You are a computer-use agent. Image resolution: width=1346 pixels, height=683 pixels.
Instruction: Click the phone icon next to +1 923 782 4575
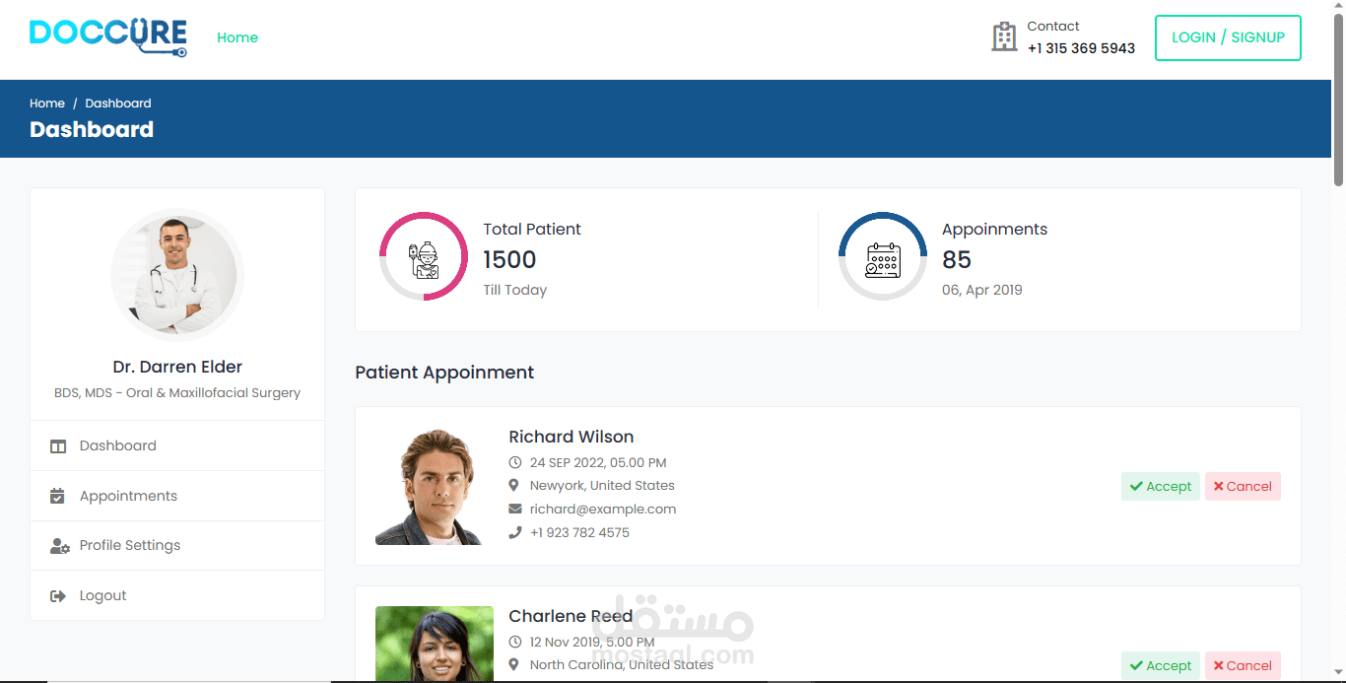pos(514,533)
